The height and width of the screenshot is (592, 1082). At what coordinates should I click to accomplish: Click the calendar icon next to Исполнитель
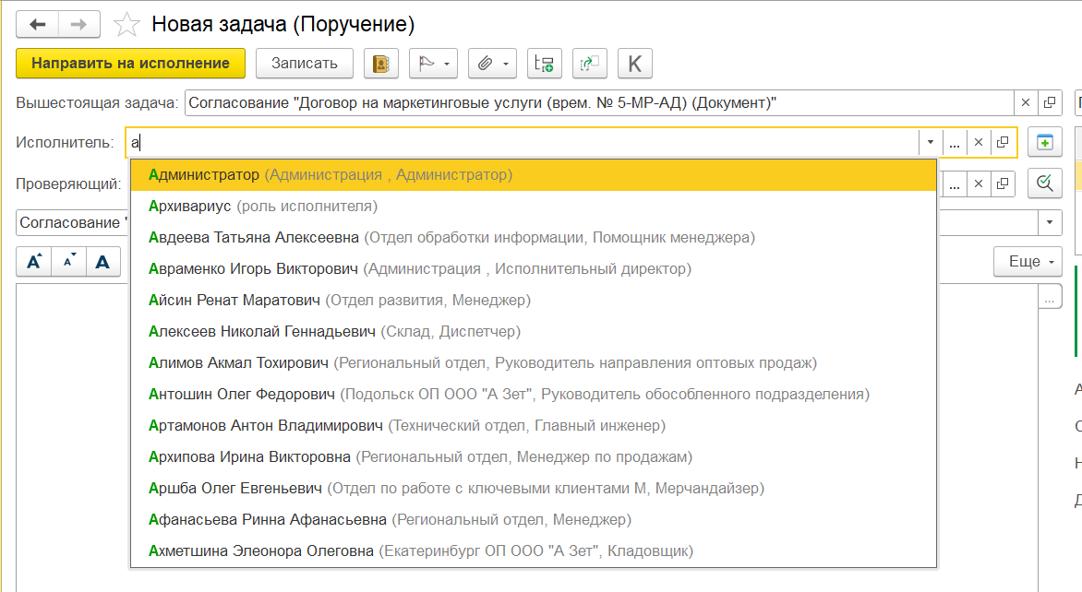(x=1044, y=143)
